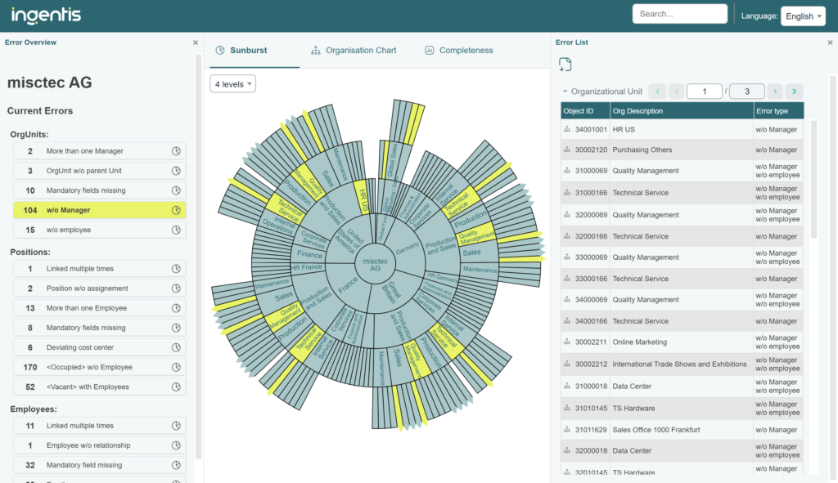This screenshot has height=483, width=838.
Task: Click the next page arrow in Error List pagination
Action: (x=775, y=91)
